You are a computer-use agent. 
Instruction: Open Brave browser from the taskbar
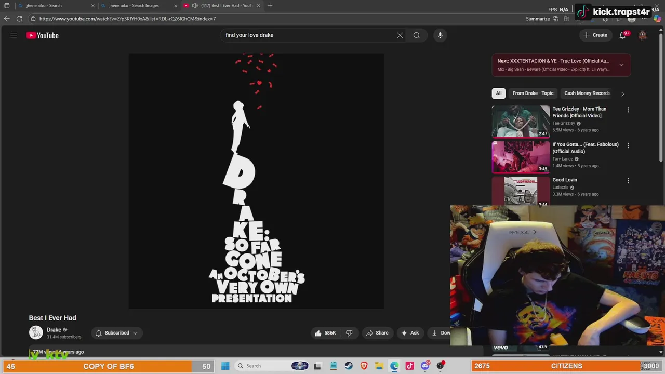point(364,366)
